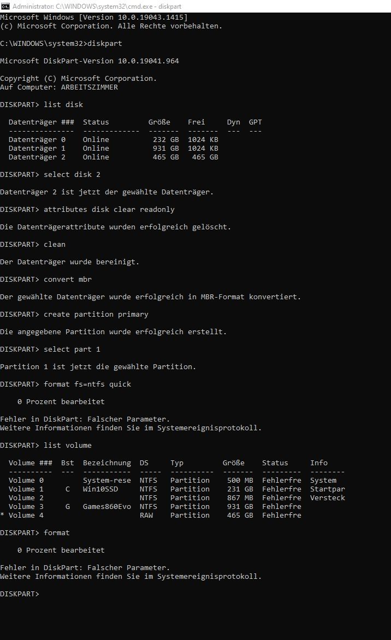Click the 'Volume ###' column header
391x640 pixels.
[30, 463]
